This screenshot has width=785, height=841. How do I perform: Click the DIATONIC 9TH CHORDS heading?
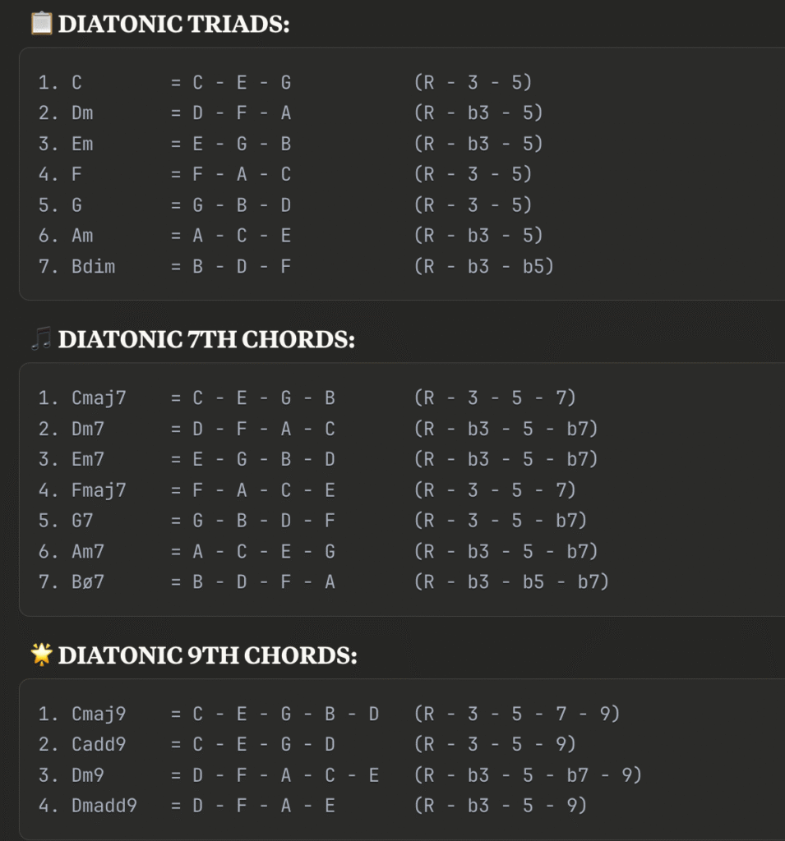click(x=208, y=655)
